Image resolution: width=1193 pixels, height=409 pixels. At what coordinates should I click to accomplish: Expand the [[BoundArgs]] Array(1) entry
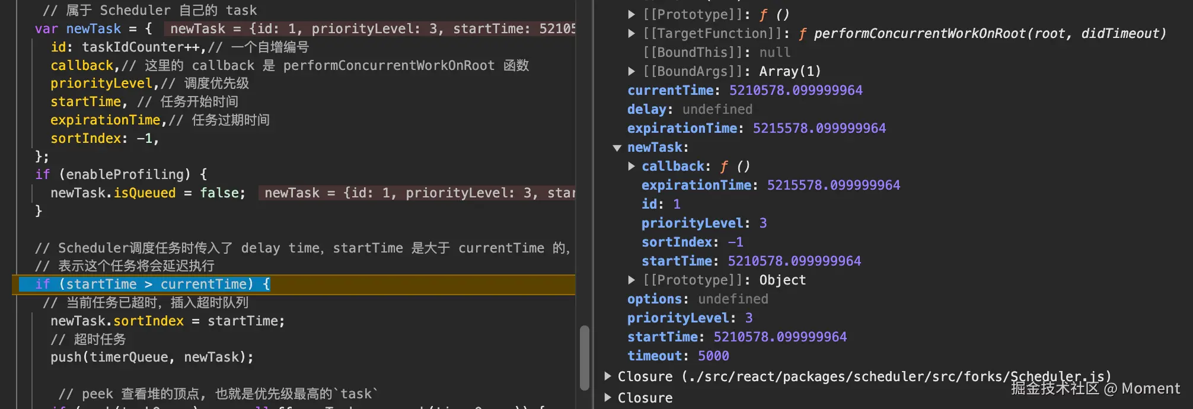[631, 72]
